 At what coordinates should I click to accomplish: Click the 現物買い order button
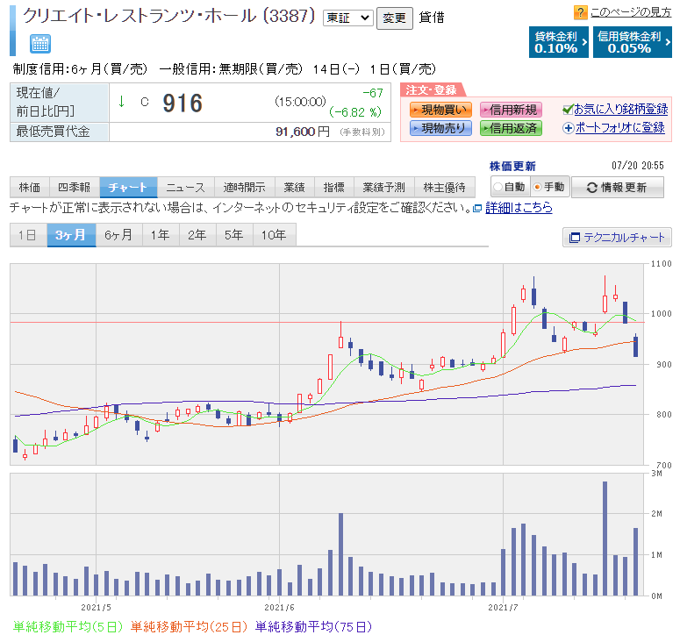click(440, 110)
